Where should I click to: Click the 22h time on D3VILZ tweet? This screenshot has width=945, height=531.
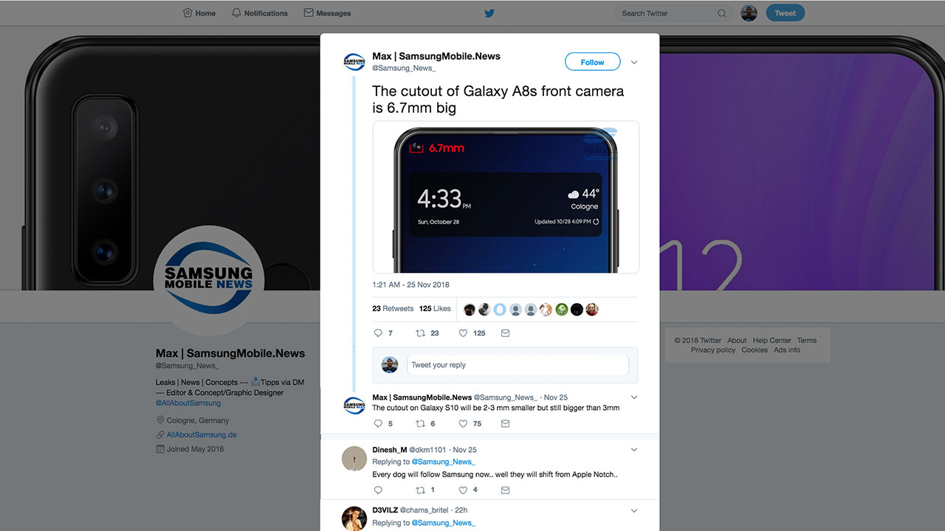coord(461,510)
